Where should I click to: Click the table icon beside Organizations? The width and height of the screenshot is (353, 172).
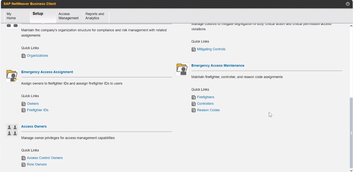click(23, 56)
